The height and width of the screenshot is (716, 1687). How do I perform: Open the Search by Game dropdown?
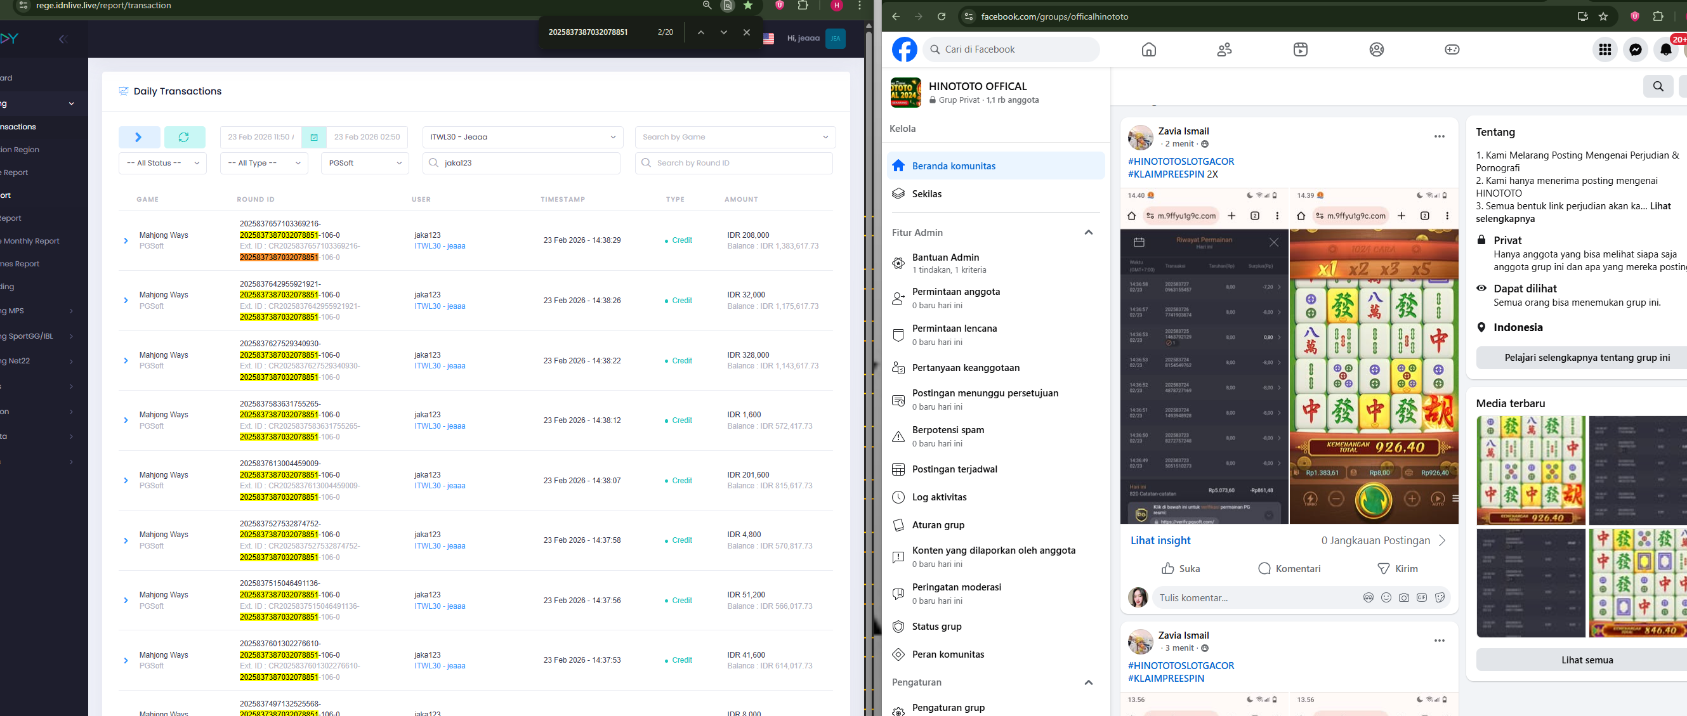pos(735,138)
